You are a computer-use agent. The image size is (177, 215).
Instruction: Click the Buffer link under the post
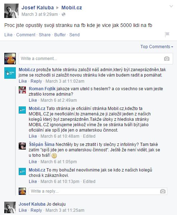(60, 35)
